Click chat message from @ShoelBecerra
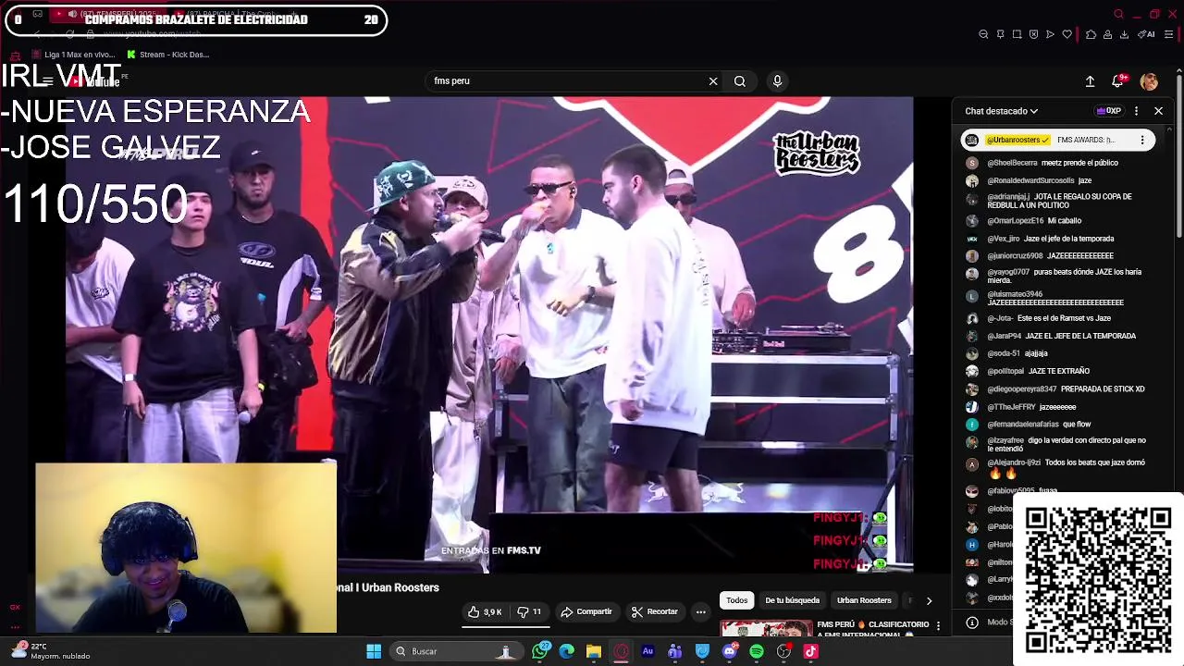This screenshot has width=1184, height=666. [x=1054, y=163]
